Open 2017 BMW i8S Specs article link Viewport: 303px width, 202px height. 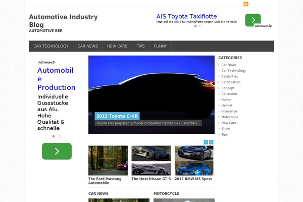click(x=193, y=179)
